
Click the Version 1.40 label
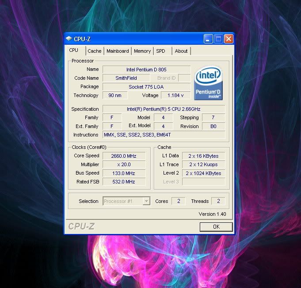pyautogui.click(x=212, y=214)
